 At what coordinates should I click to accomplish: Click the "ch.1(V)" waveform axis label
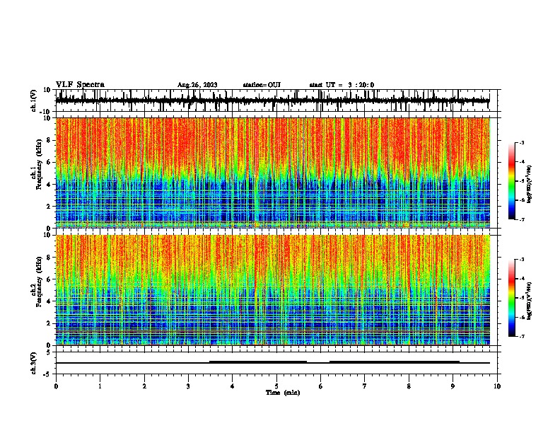tap(34, 100)
